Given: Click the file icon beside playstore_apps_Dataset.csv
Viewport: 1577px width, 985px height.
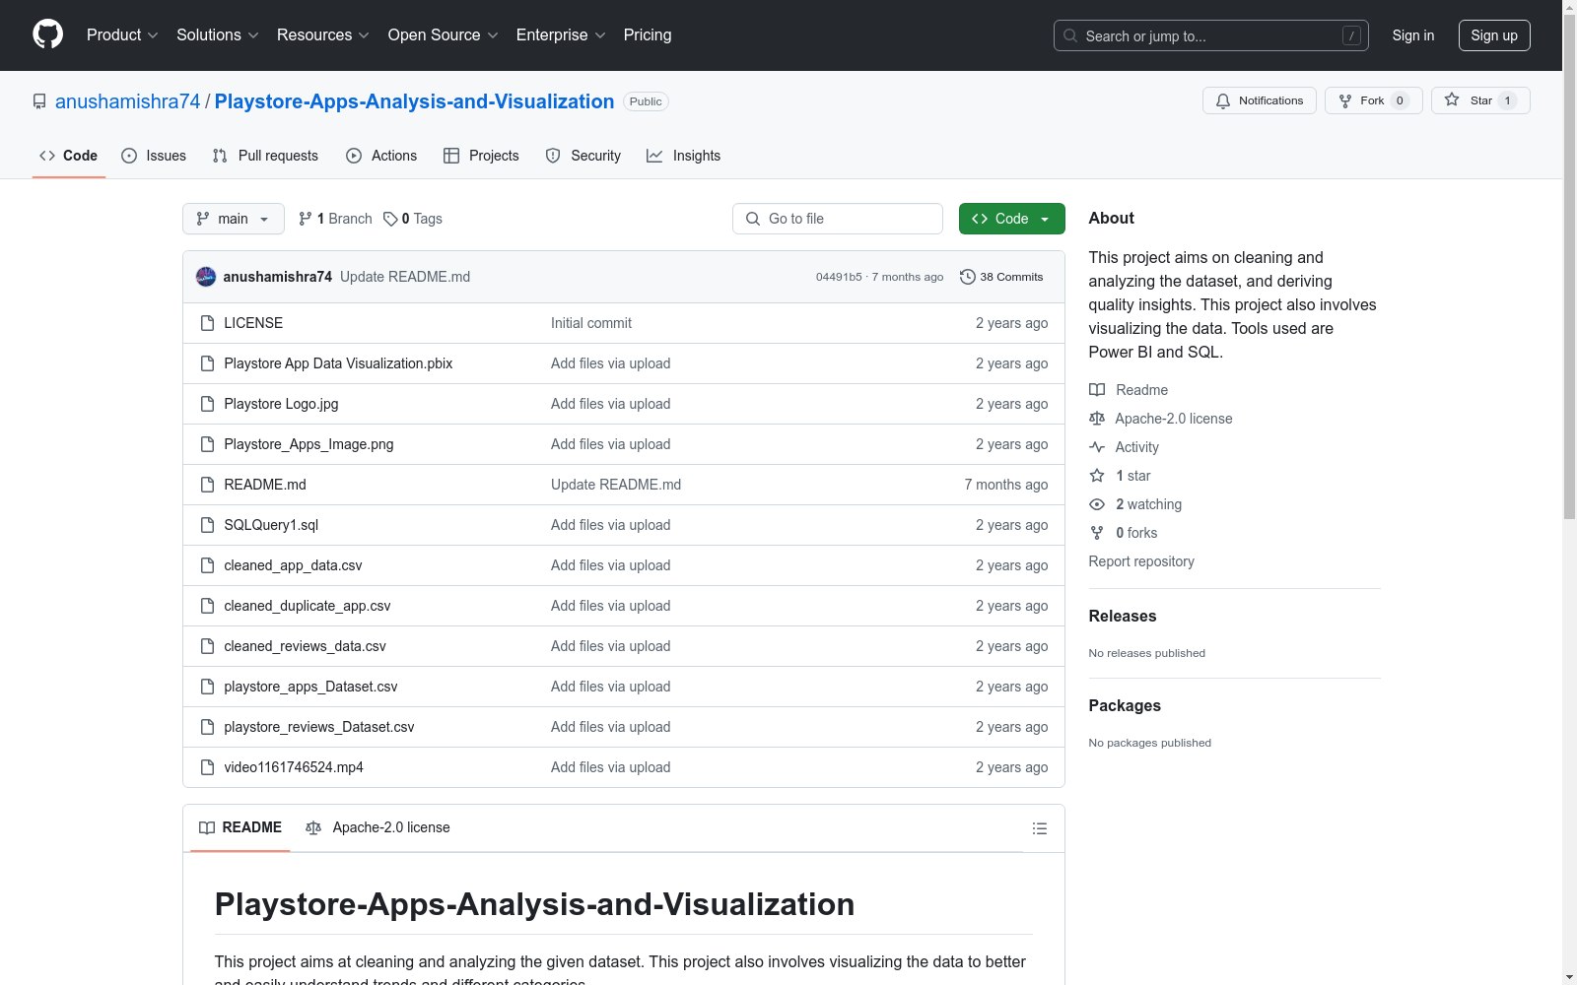Looking at the screenshot, I should [x=207, y=687].
